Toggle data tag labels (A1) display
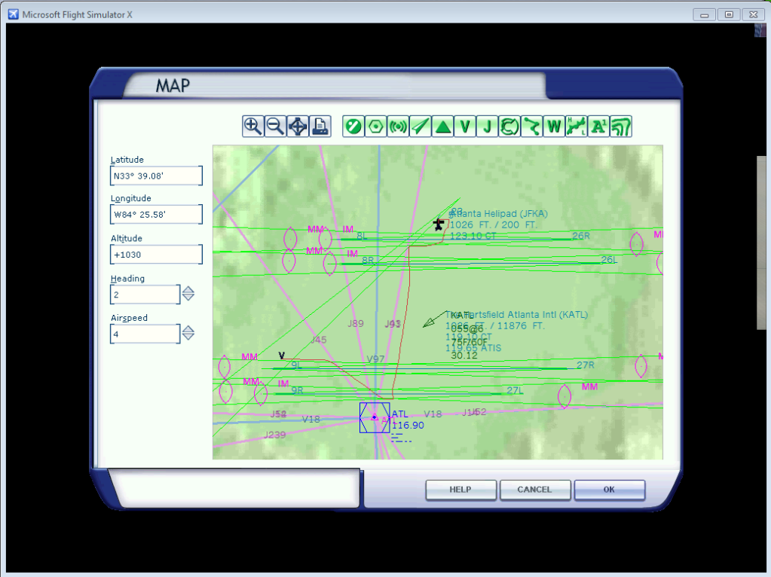771x577 pixels. pyautogui.click(x=598, y=127)
